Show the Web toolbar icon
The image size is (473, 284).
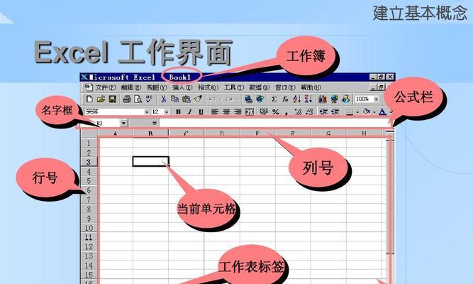pyautogui.click(x=260, y=99)
